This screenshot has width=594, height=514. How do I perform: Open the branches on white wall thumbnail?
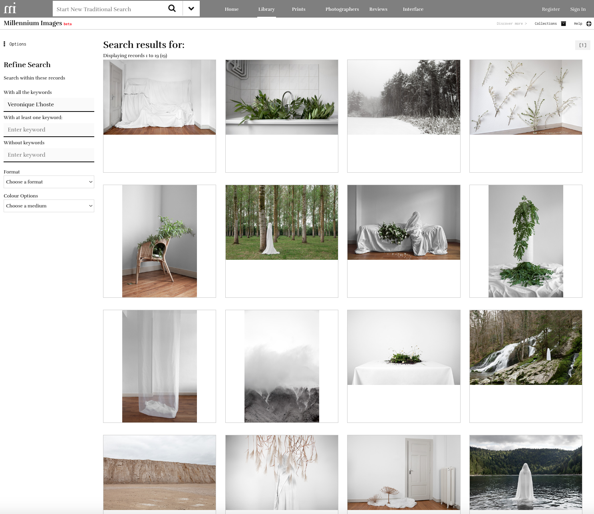(x=526, y=97)
